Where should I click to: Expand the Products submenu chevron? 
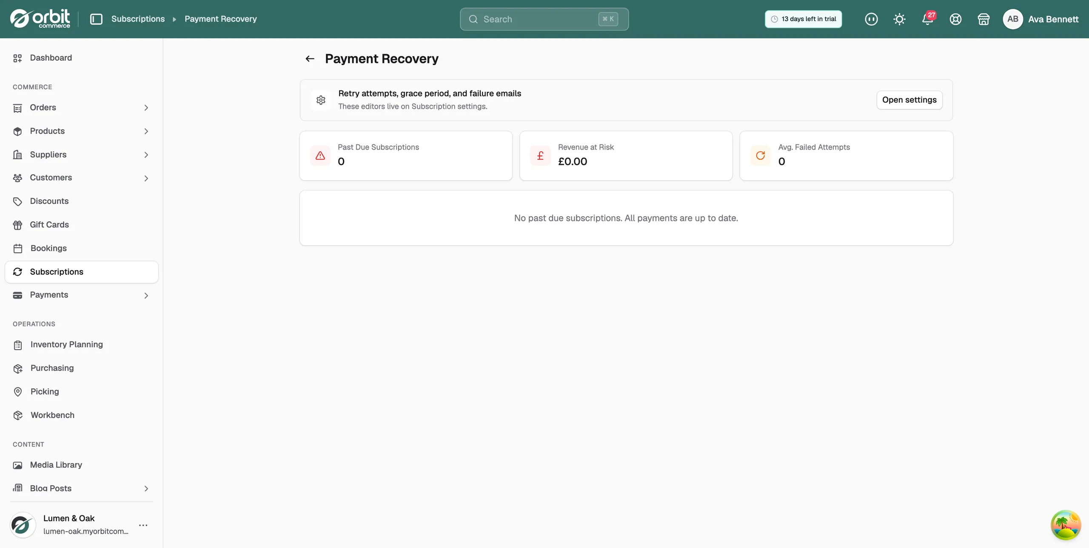click(146, 131)
